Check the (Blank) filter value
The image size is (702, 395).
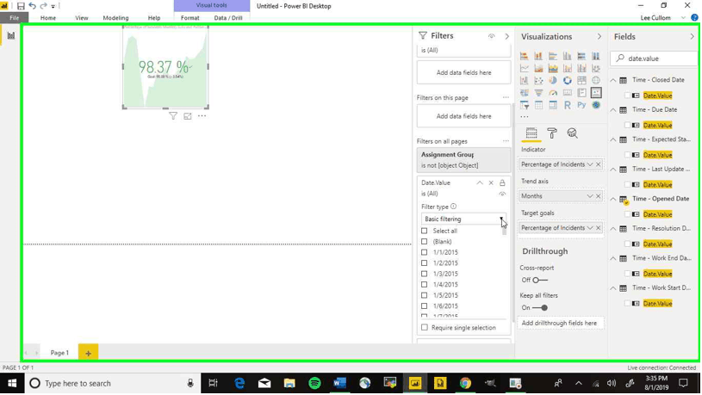tap(424, 242)
